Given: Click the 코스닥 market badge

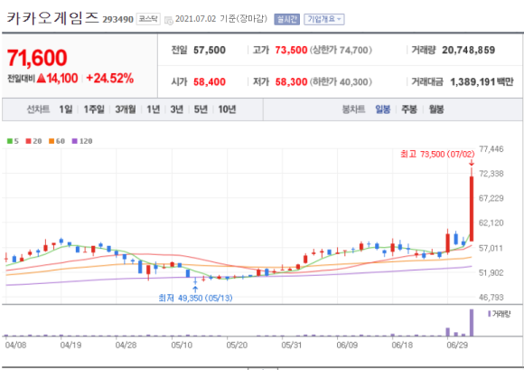Looking at the screenshot, I should click(148, 19).
